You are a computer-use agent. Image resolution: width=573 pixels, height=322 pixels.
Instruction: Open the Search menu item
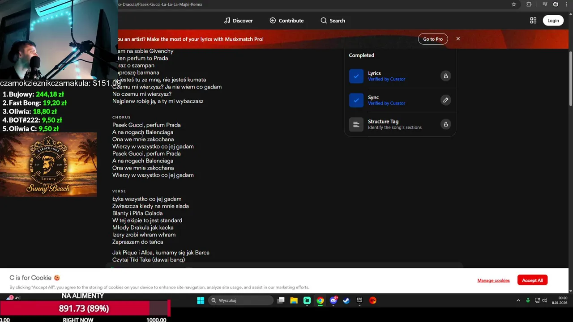click(x=333, y=21)
